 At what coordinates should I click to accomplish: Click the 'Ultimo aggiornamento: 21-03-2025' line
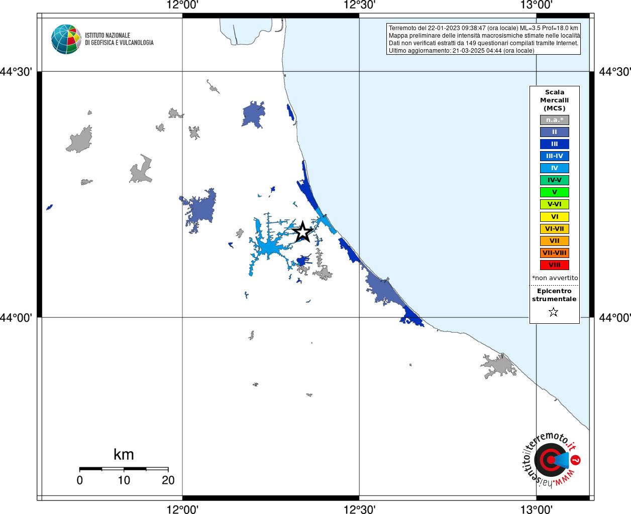click(461, 51)
